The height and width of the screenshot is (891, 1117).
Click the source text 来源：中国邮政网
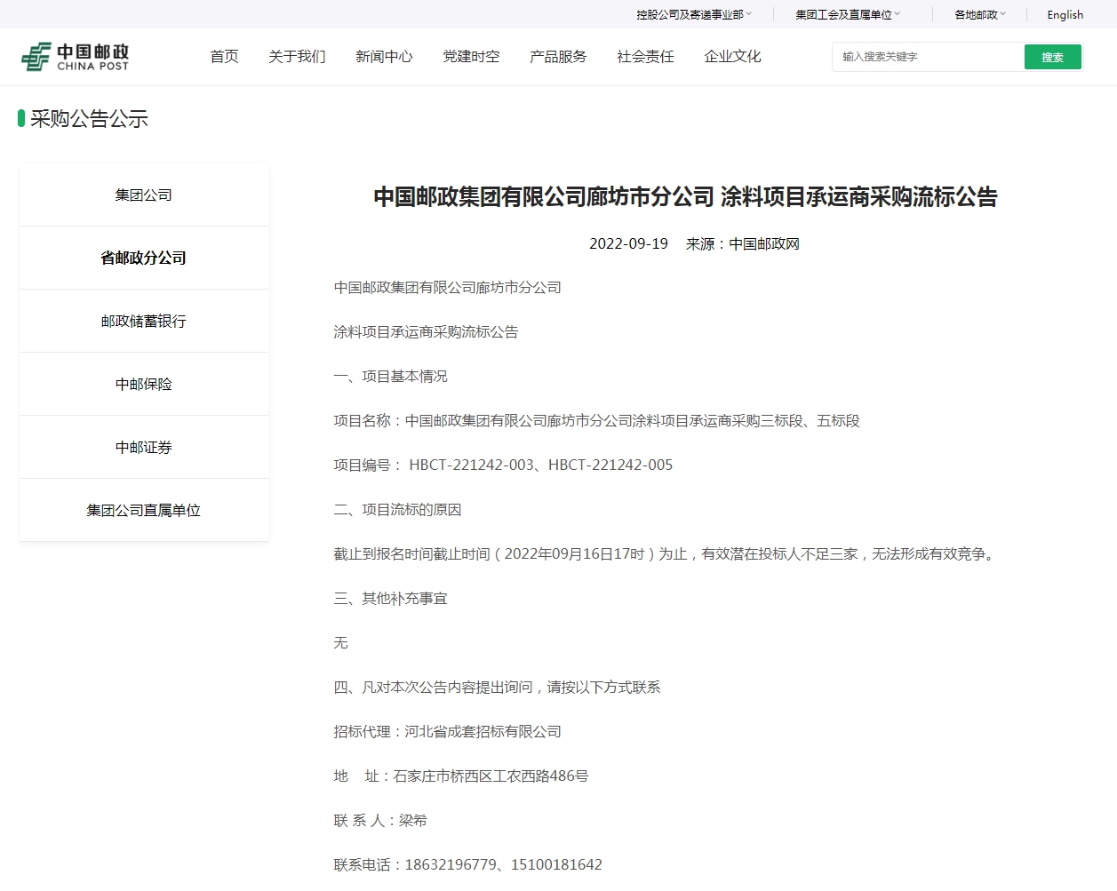pyautogui.click(x=743, y=243)
